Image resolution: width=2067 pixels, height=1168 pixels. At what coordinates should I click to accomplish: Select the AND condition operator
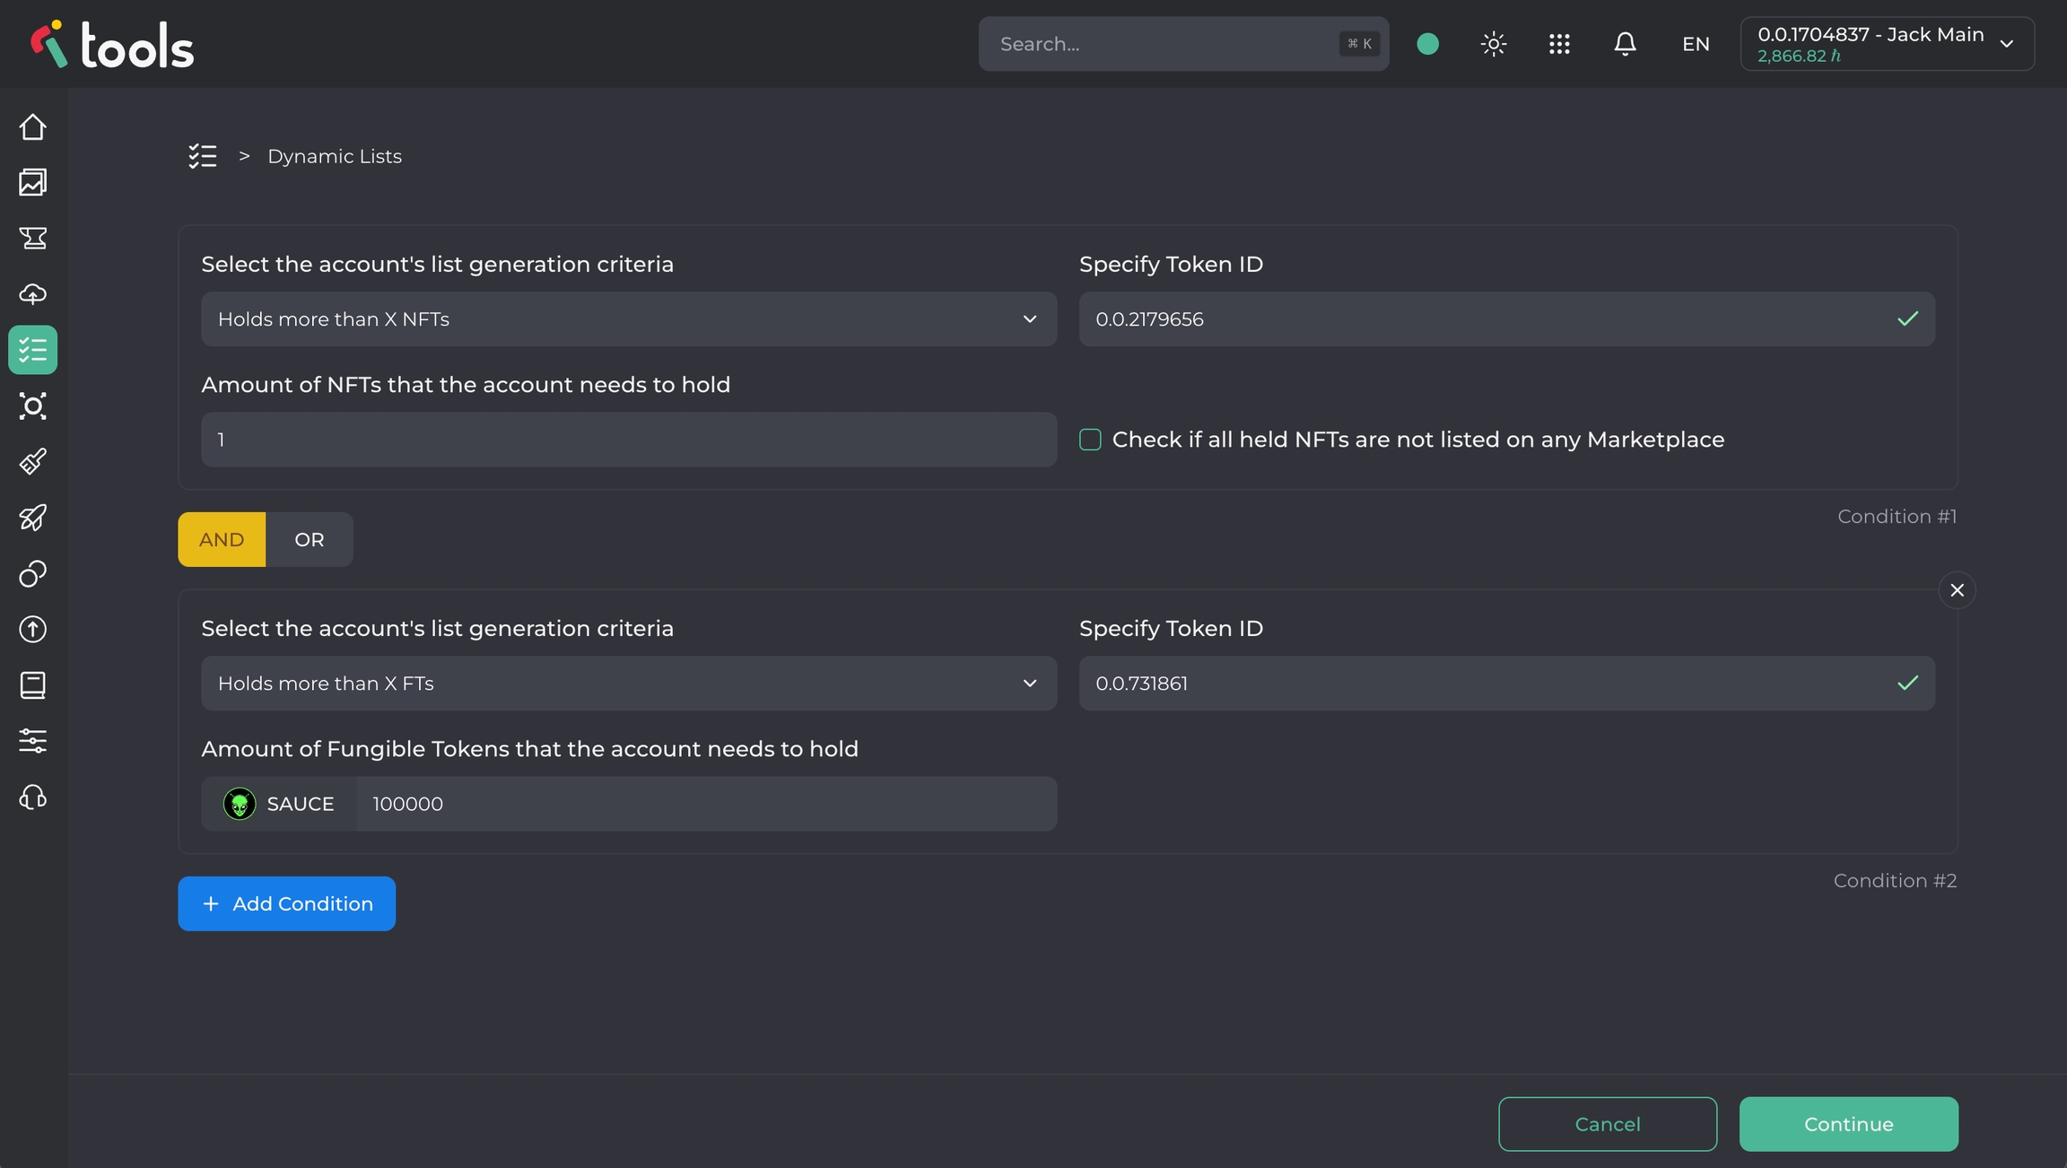coord(222,540)
